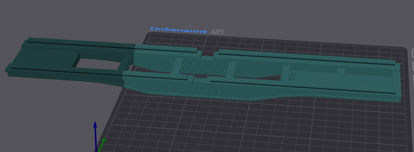Click the lowest plate icon at right edge
This screenshot has height=152, width=414.
click(412, 78)
